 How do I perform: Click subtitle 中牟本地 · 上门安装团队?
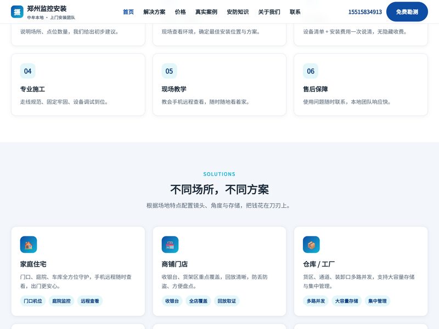click(x=51, y=18)
